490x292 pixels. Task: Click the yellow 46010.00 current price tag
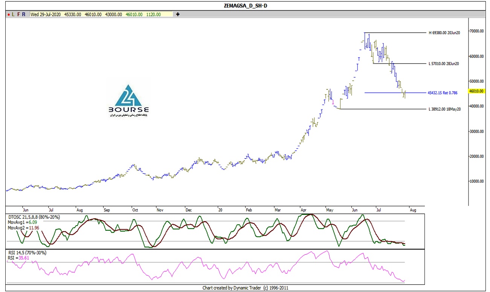475,91
